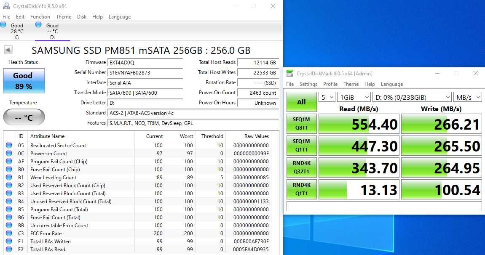Click the status orb for Total LBAs Read
Viewport: 485px width, 255px height.
pos(9,249)
